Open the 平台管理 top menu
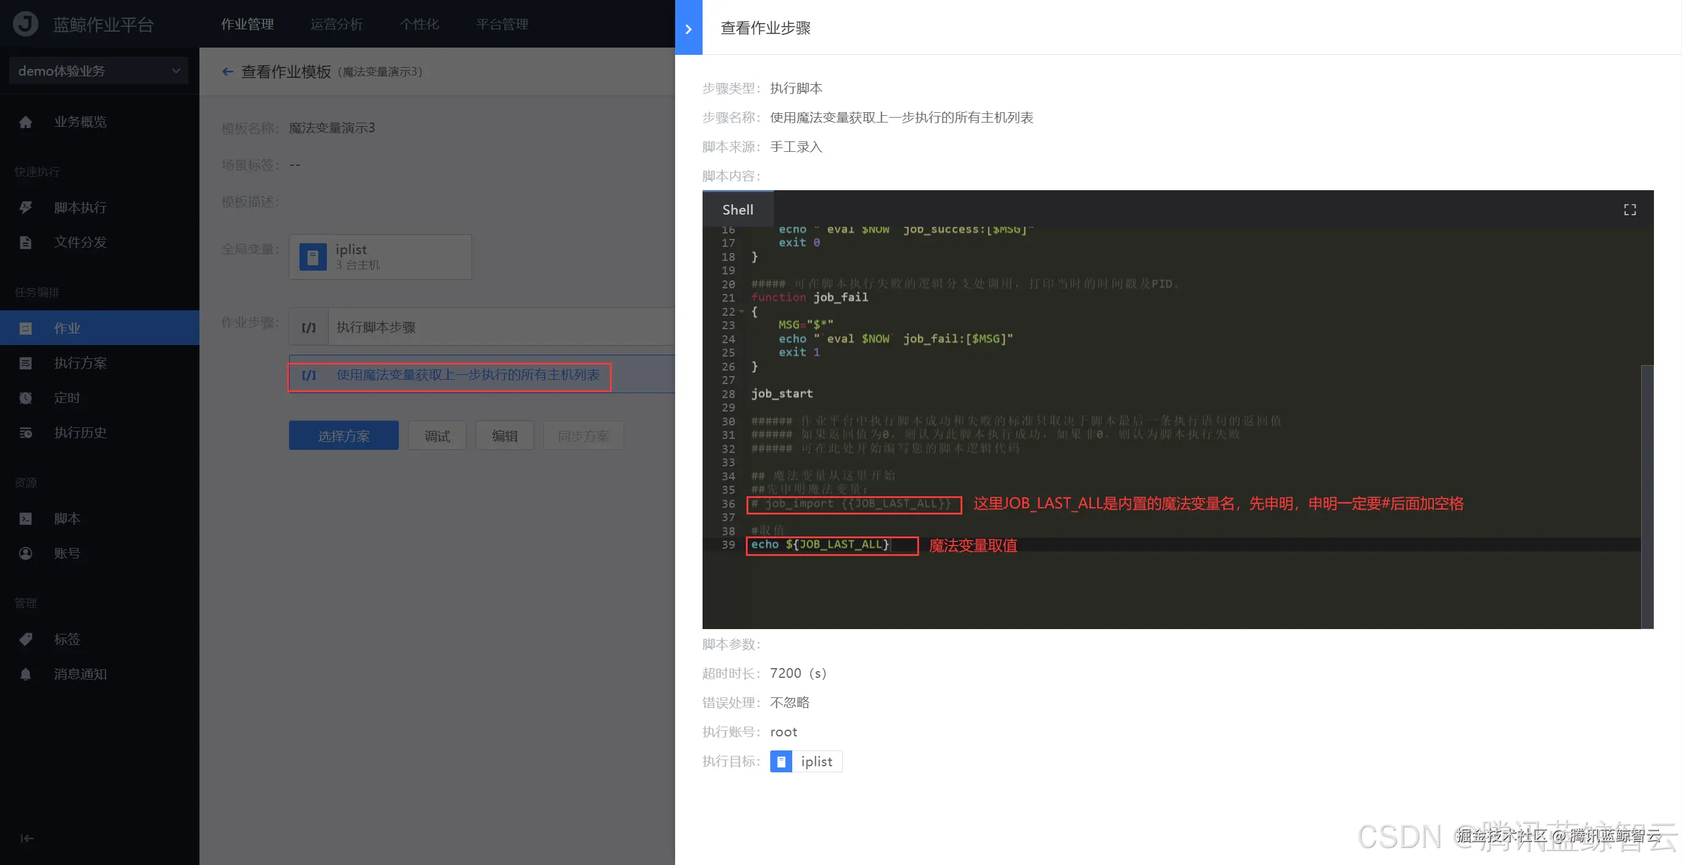 point(501,24)
